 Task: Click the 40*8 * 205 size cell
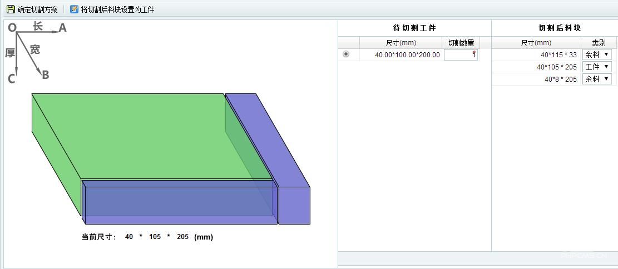[x=536, y=79]
